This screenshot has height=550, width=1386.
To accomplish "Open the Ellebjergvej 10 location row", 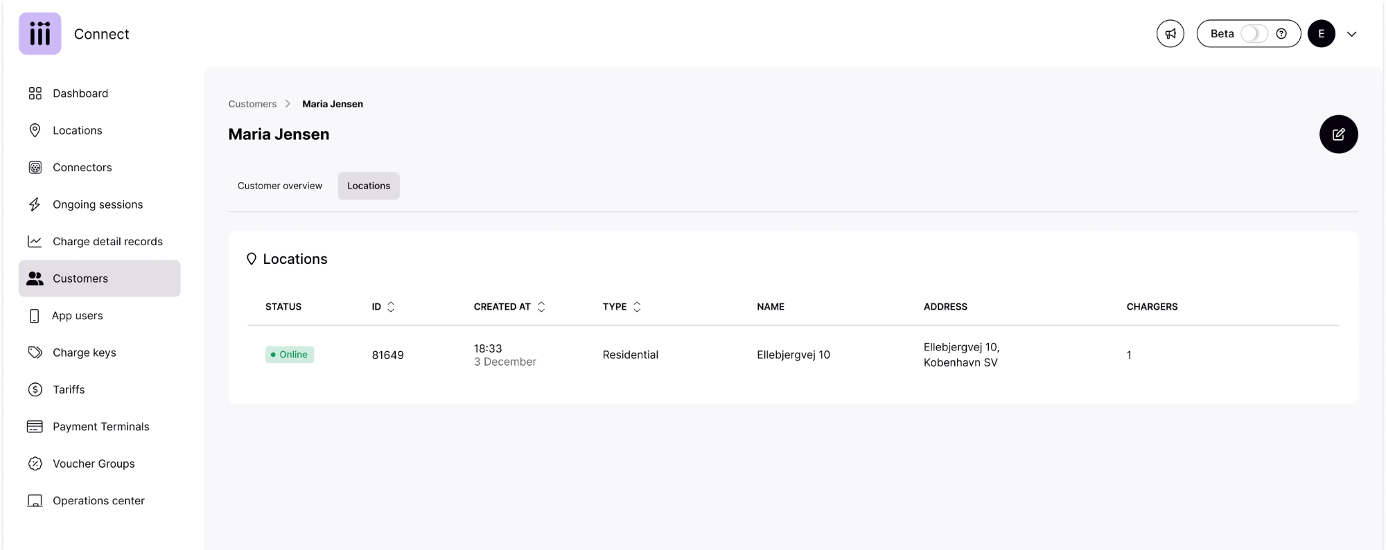I will (x=793, y=355).
